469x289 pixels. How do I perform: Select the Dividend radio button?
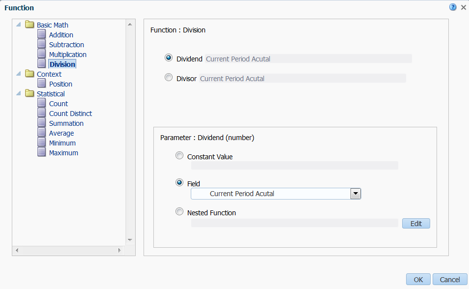pos(169,58)
